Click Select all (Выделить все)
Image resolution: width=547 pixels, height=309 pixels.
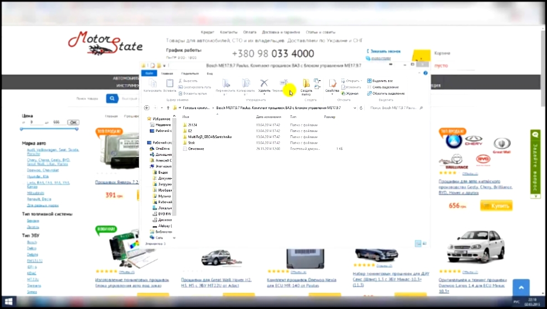coord(379,81)
